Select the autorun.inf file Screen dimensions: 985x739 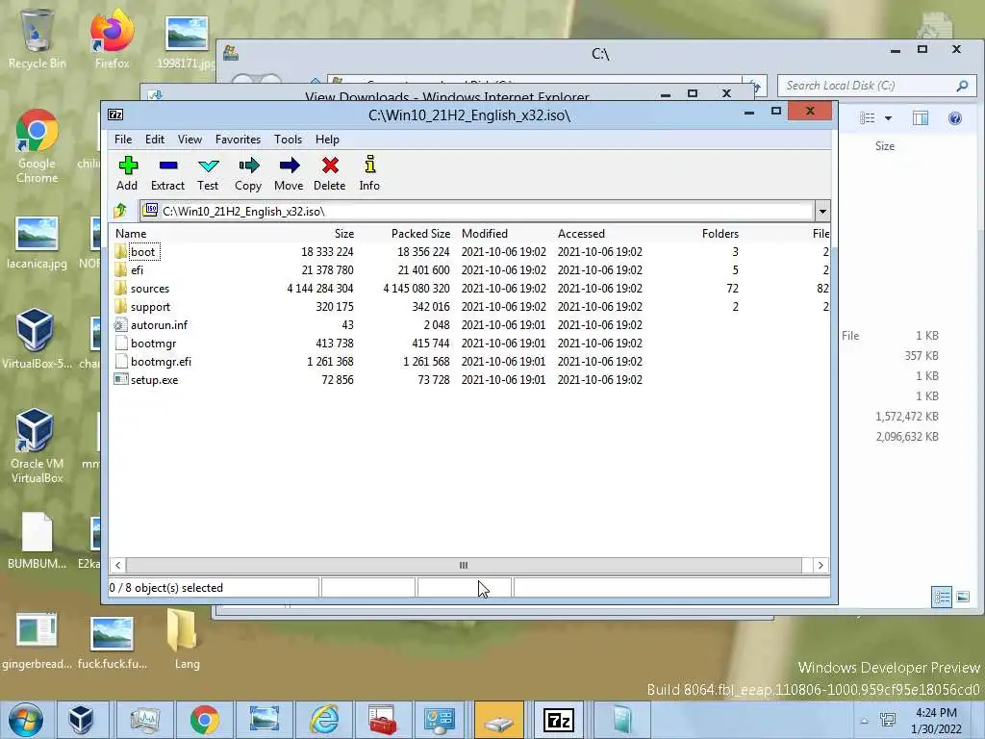coord(159,325)
